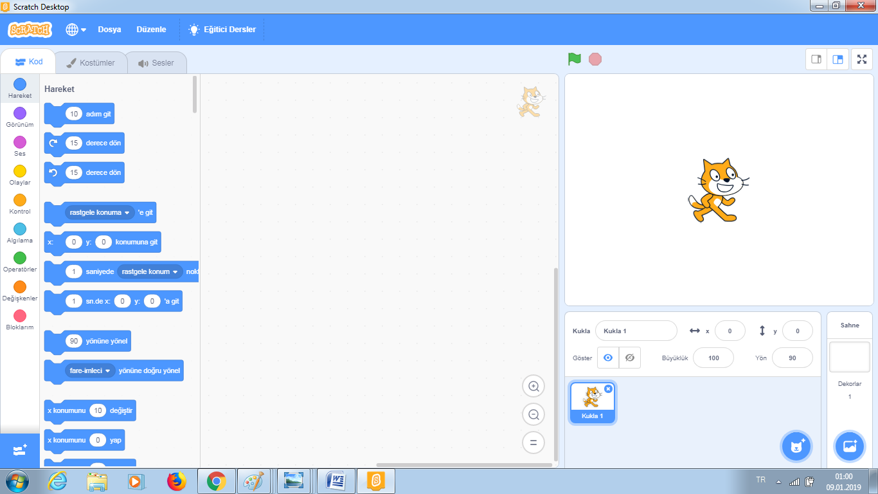Enter full screen stage mode
Screen dimensions: 878x494
pyautogui.click(x=862, y=59)
